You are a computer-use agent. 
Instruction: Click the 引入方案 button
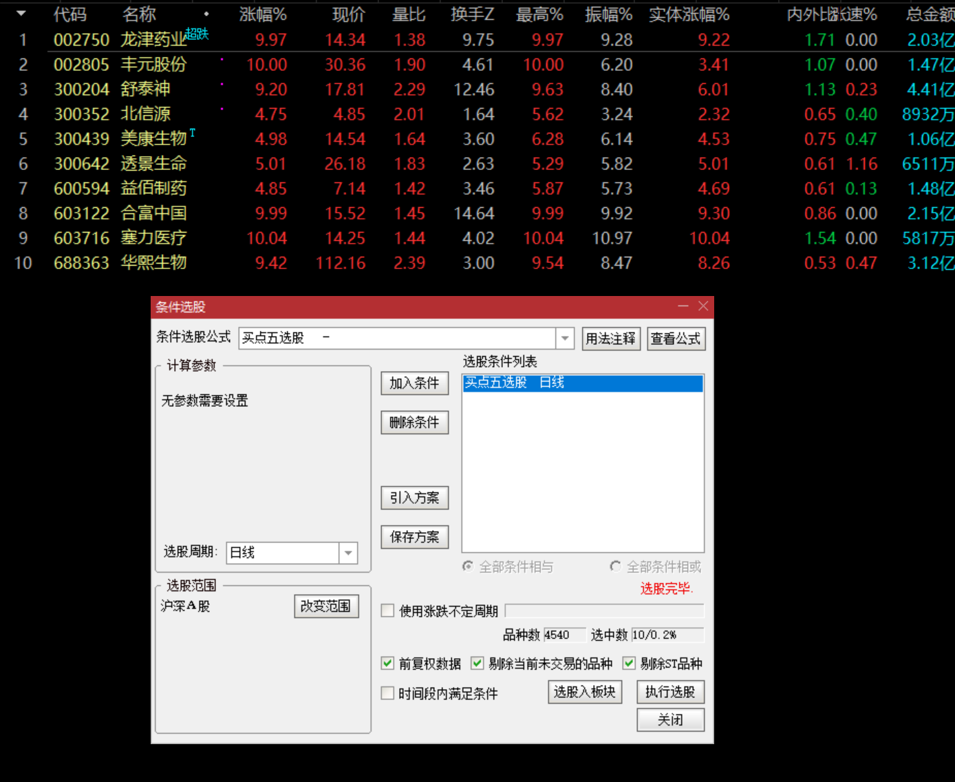click(x=414, y=498)
